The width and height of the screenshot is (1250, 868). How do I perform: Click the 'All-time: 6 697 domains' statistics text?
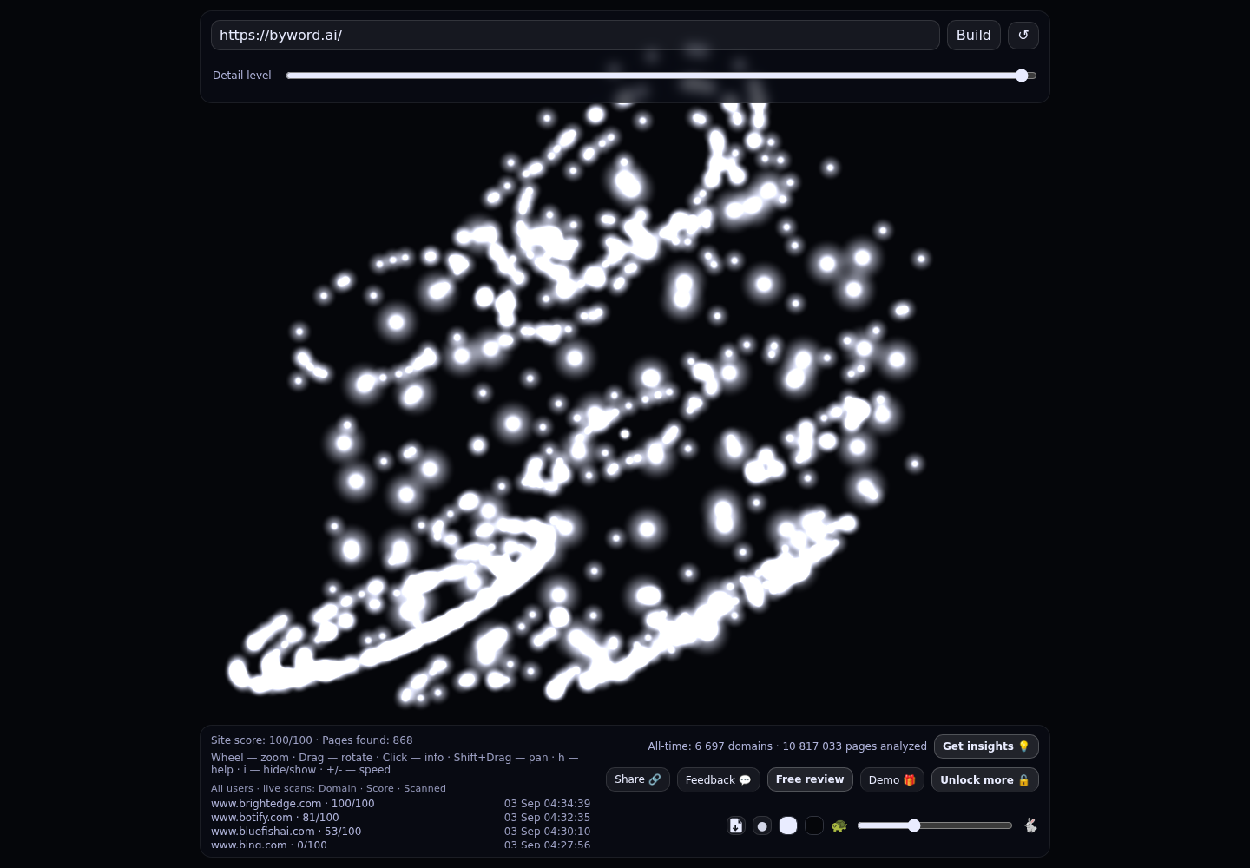pos(710,746)
